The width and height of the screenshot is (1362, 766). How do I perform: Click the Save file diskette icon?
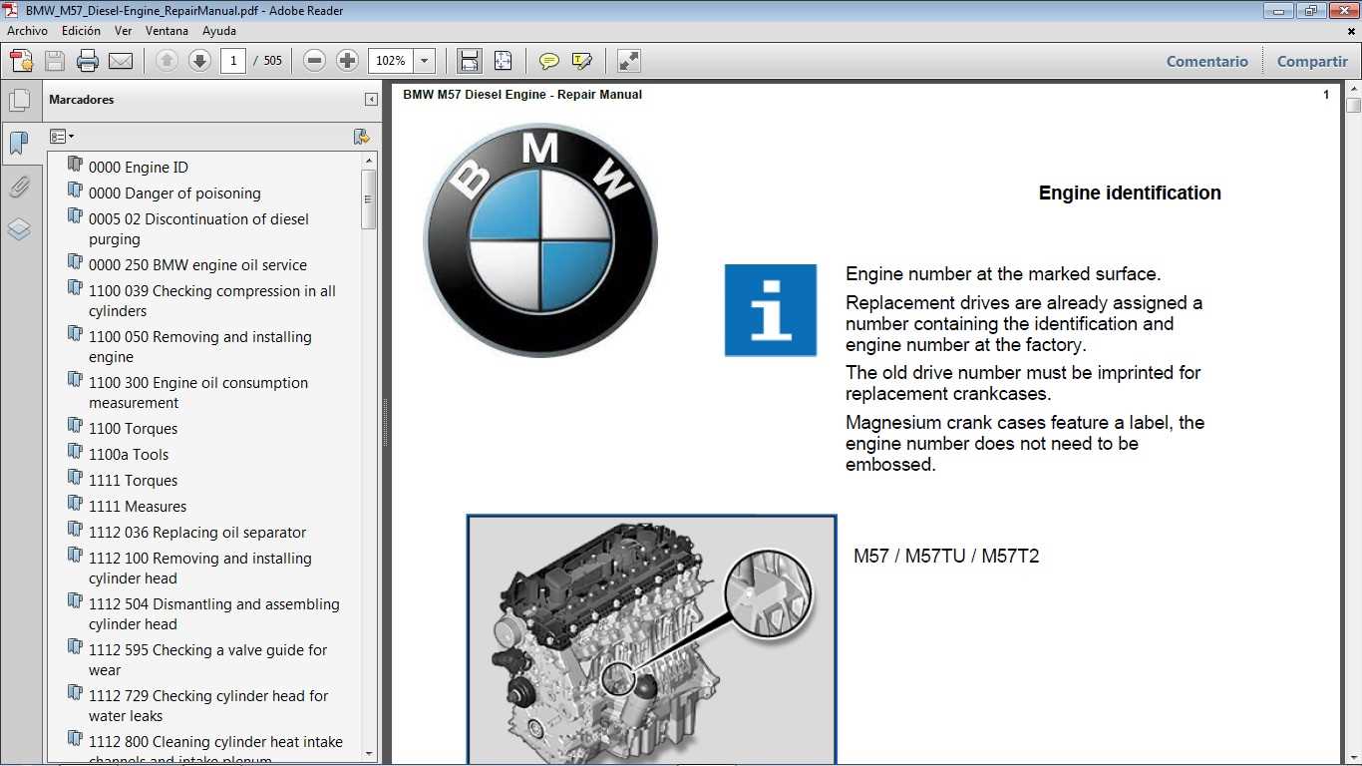[55, 61]
